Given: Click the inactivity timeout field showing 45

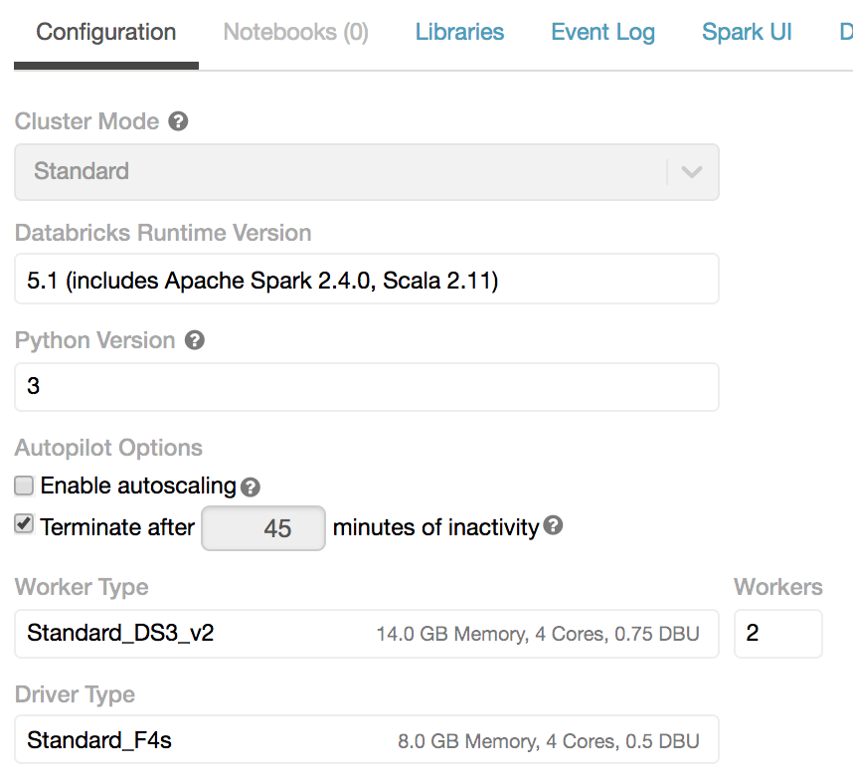Looking at the screenshot, I should [x=262, y=527].
